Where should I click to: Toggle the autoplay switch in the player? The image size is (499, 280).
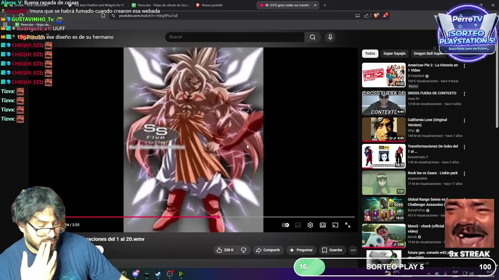[x=286, y=225]
